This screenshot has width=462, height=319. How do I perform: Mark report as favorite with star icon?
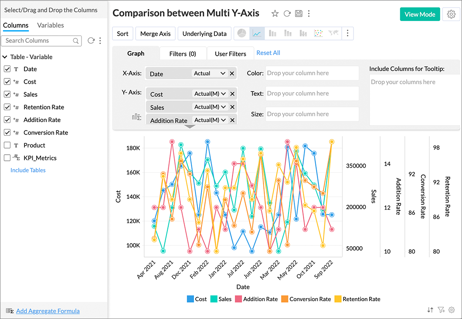(x=275, y=14)
